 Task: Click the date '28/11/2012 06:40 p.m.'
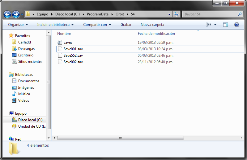click(155, 62)
